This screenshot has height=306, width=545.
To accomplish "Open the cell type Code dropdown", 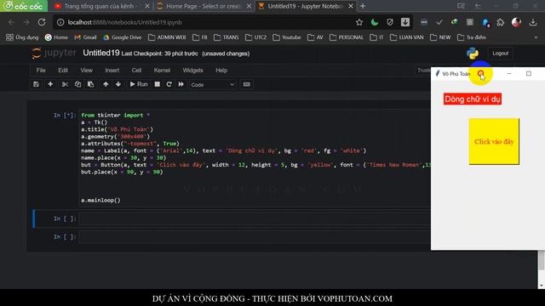I will [212, 85].
